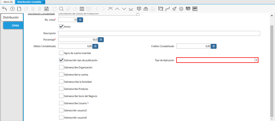Enable Signo de cuenta invertida
The height and width of the screenshot is (121, 275).
coord(61,53)
